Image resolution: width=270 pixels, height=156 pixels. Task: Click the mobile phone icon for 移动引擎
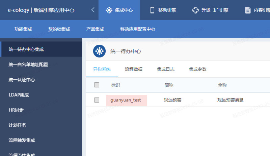point(152,10)
